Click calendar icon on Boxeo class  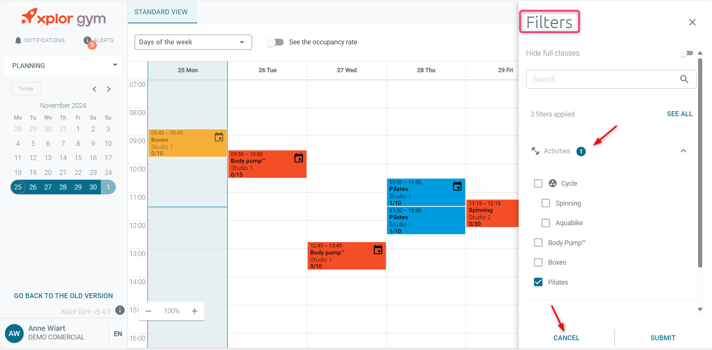click(219, 137)
